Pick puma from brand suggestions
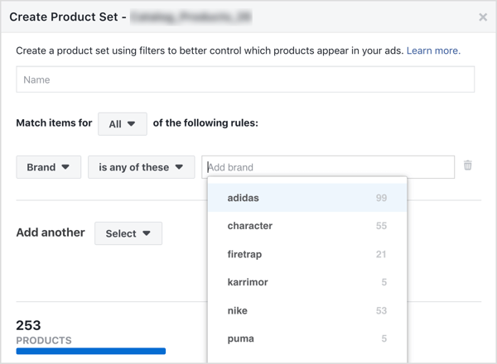497x364 pixels. (307, 338)
